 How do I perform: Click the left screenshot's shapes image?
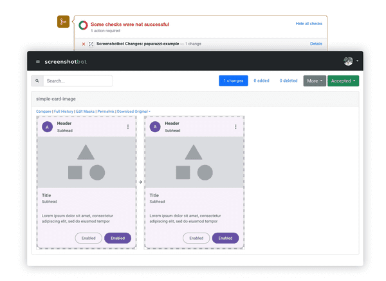(x=86, y=162)
